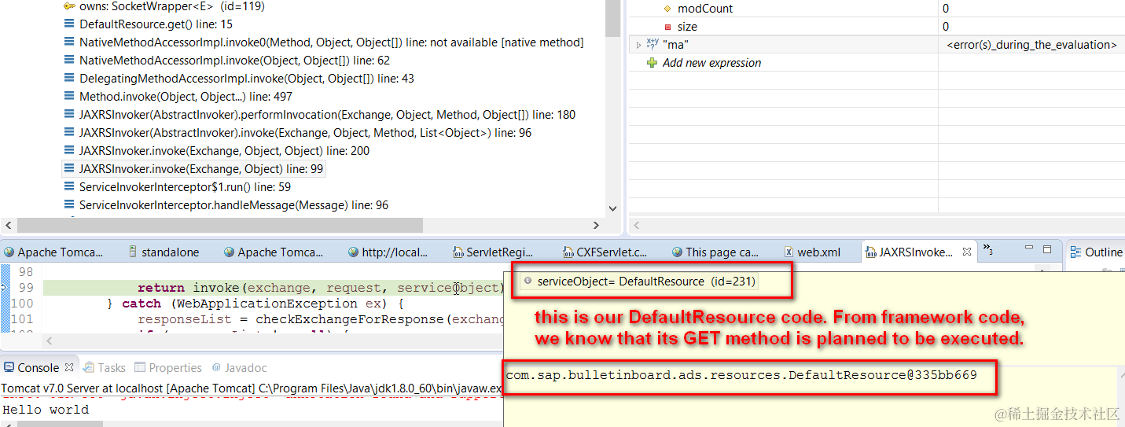Click the serviceObject= DefaultResource (id=231) hover entry
This screenshot has height=427, width=1125.
pyautogui.click(x=640, y=282)
